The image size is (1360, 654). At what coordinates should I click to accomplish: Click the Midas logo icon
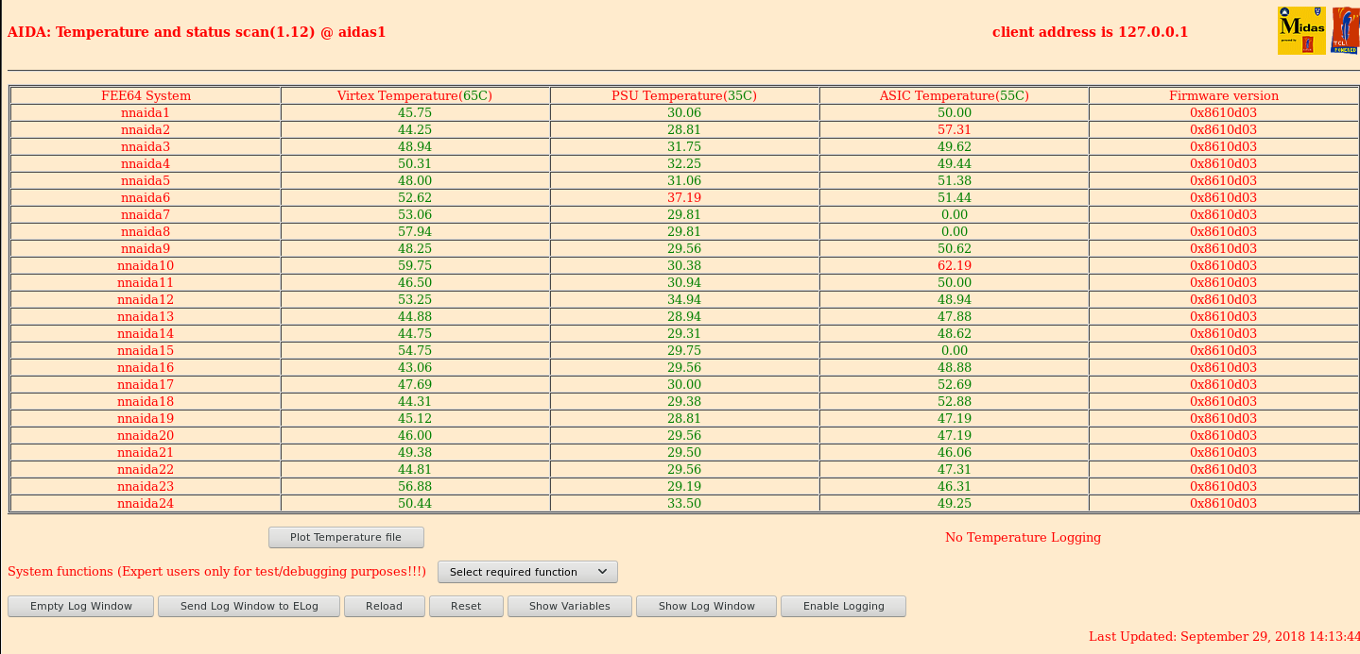(x=1301, y=31)
